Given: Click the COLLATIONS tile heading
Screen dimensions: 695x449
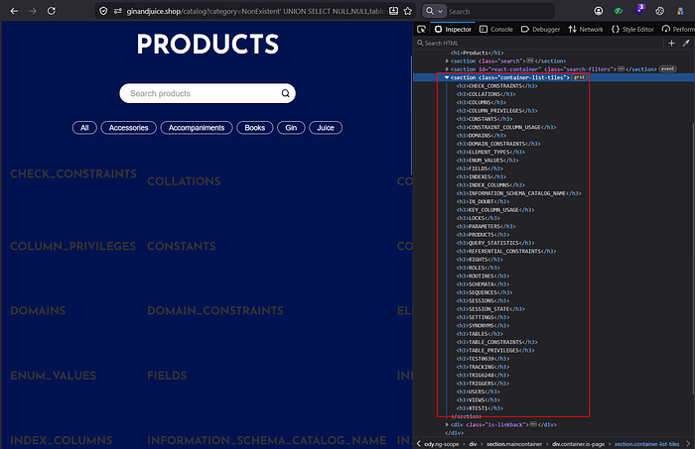Looking at the screenshot, I should click(184, 181).
